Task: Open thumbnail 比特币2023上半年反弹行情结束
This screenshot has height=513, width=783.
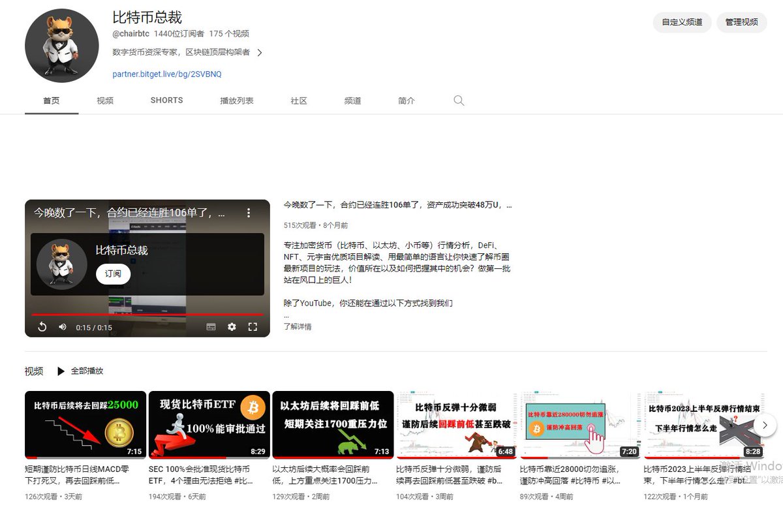Action: click(x=704, y=425)
